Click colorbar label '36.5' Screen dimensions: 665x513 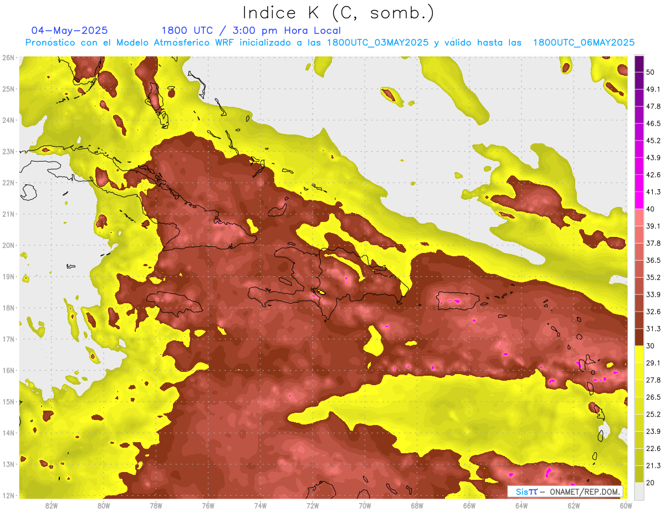(653, 260)
